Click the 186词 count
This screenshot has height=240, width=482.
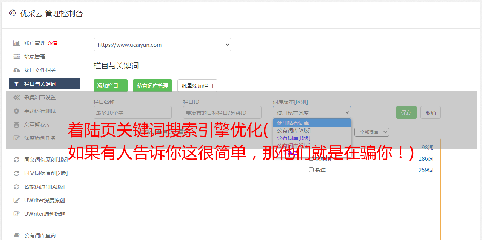point(426,159)
